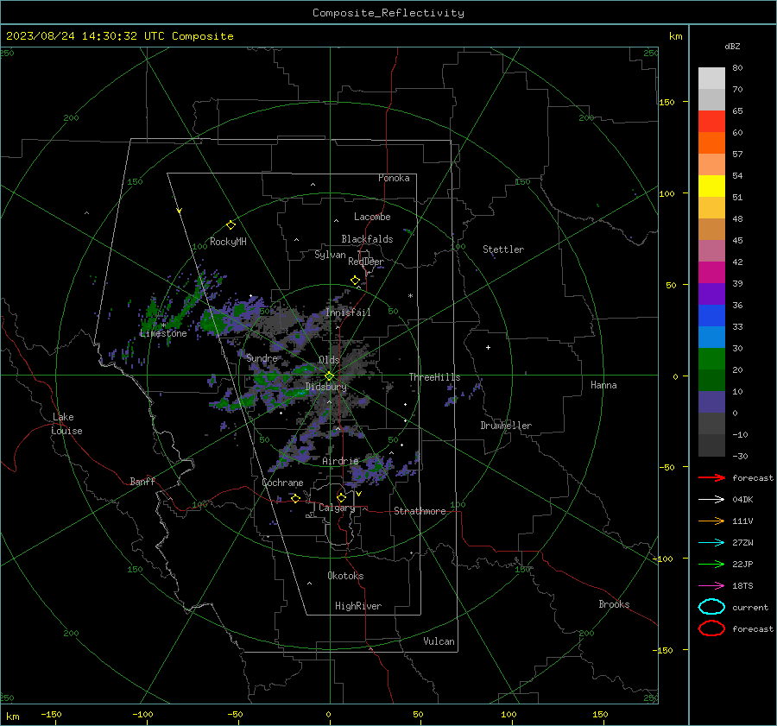Select yellow diamond marker below RedDeer label
The height and width of the screenshot is (726, 777).
[355, 281]
